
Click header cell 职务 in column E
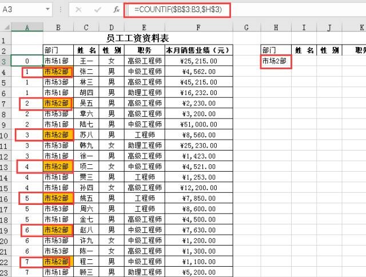pyautogui.click(x=145, y=50)
